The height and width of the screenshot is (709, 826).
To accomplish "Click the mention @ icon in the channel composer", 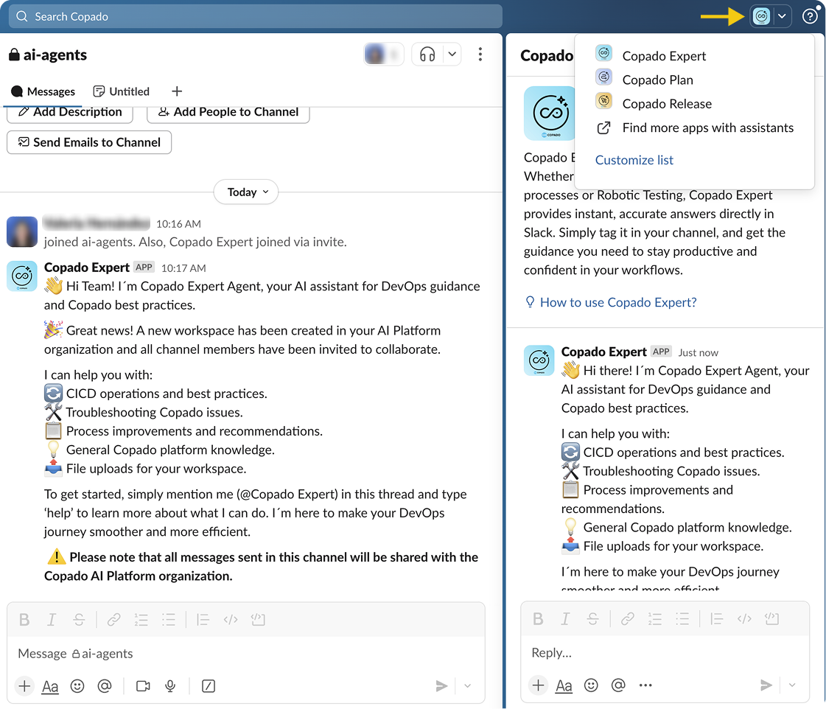I will coord(105,686).
